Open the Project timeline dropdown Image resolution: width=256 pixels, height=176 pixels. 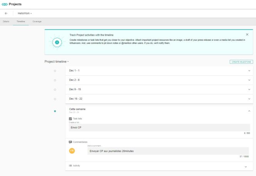(57, 61)
